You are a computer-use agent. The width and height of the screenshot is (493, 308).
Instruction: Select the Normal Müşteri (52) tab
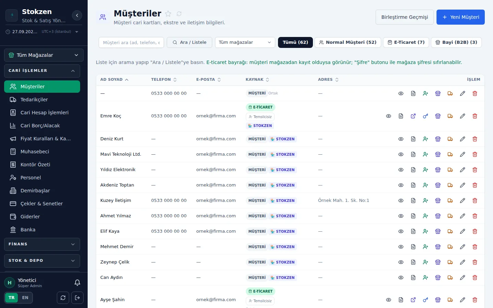(x=348, y=42)
